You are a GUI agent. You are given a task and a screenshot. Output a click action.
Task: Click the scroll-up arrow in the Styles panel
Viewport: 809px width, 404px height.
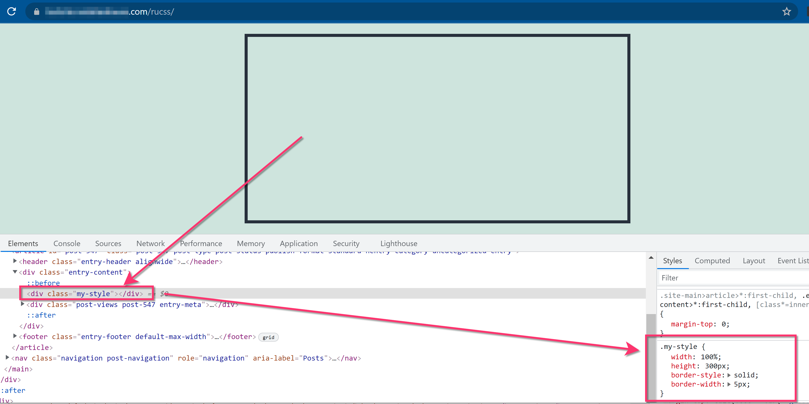(651, 257)
